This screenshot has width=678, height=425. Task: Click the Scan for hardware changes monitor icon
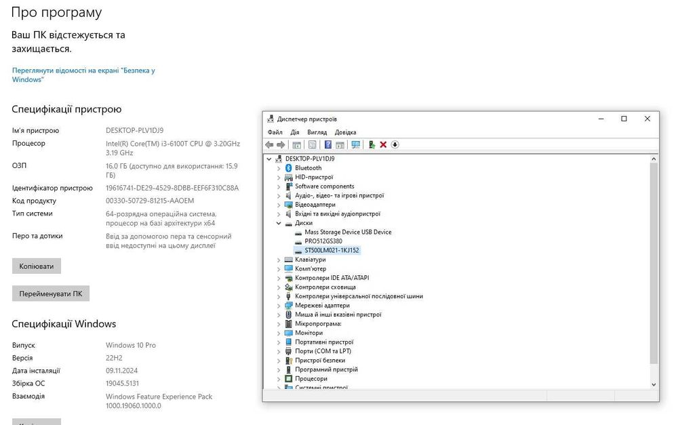coord(355,145)
